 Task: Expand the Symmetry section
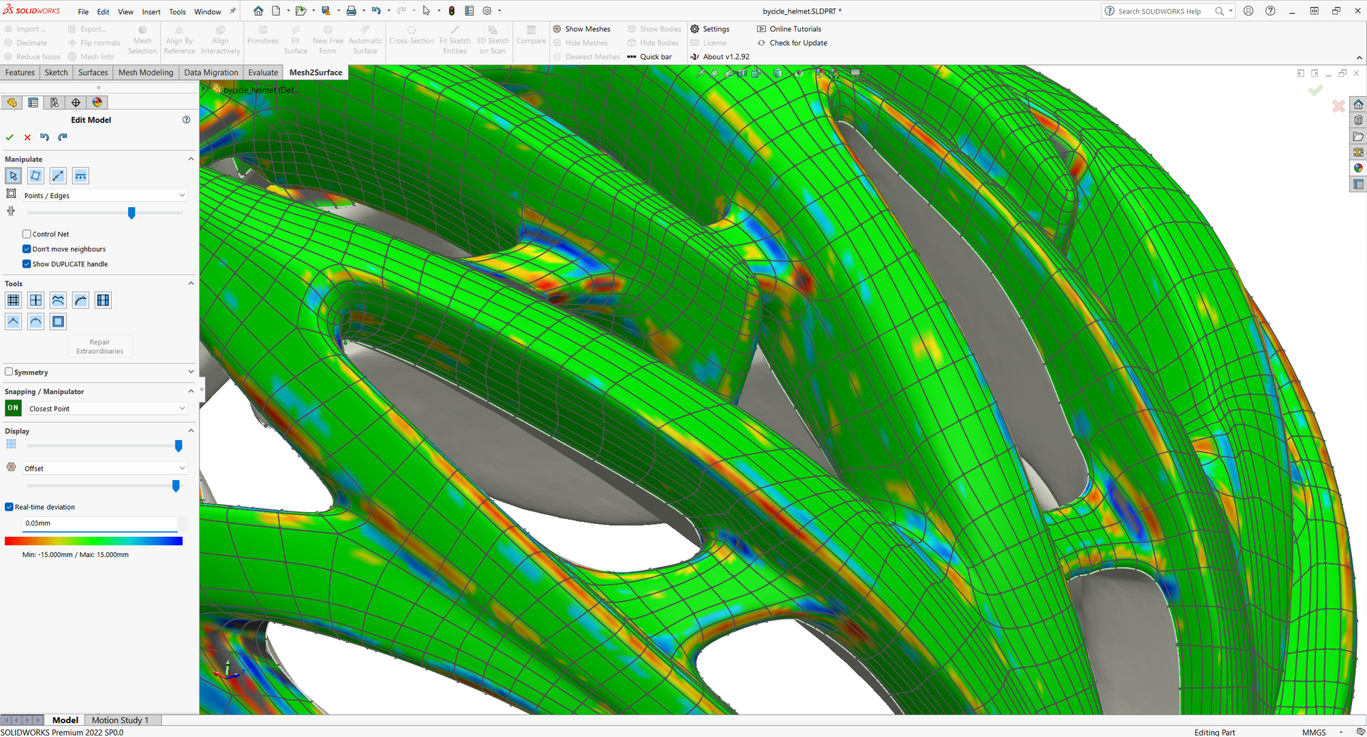click(191, 372)
